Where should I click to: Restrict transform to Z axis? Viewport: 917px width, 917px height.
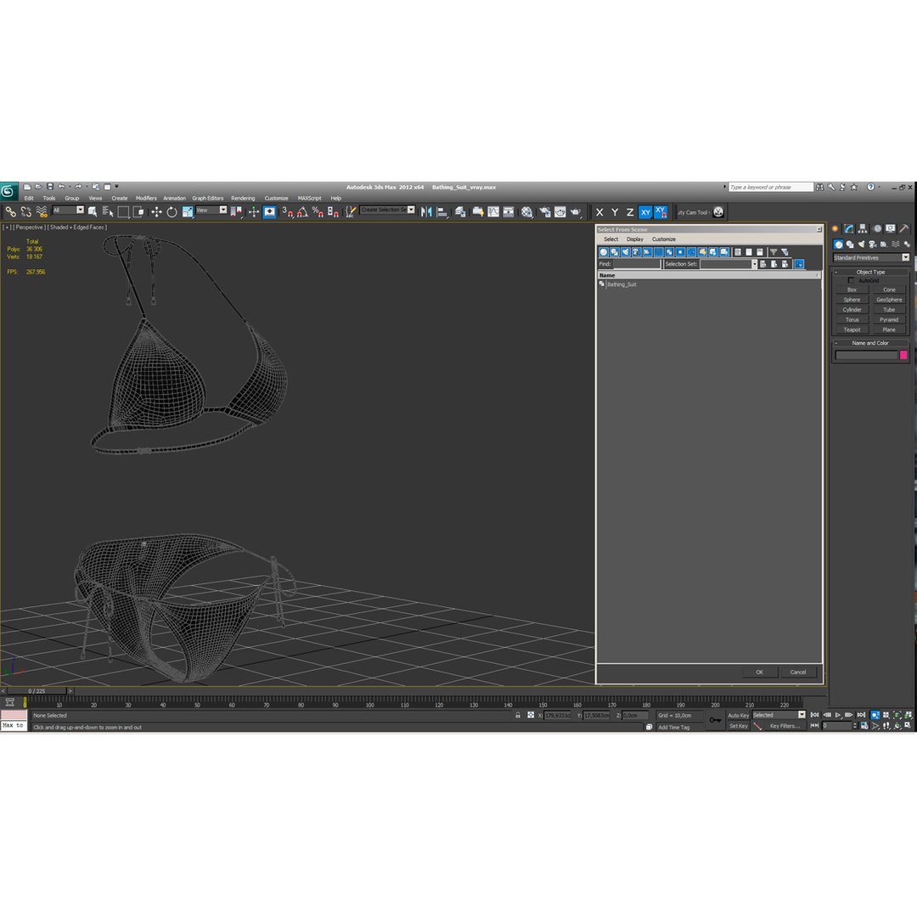[630, 212]
